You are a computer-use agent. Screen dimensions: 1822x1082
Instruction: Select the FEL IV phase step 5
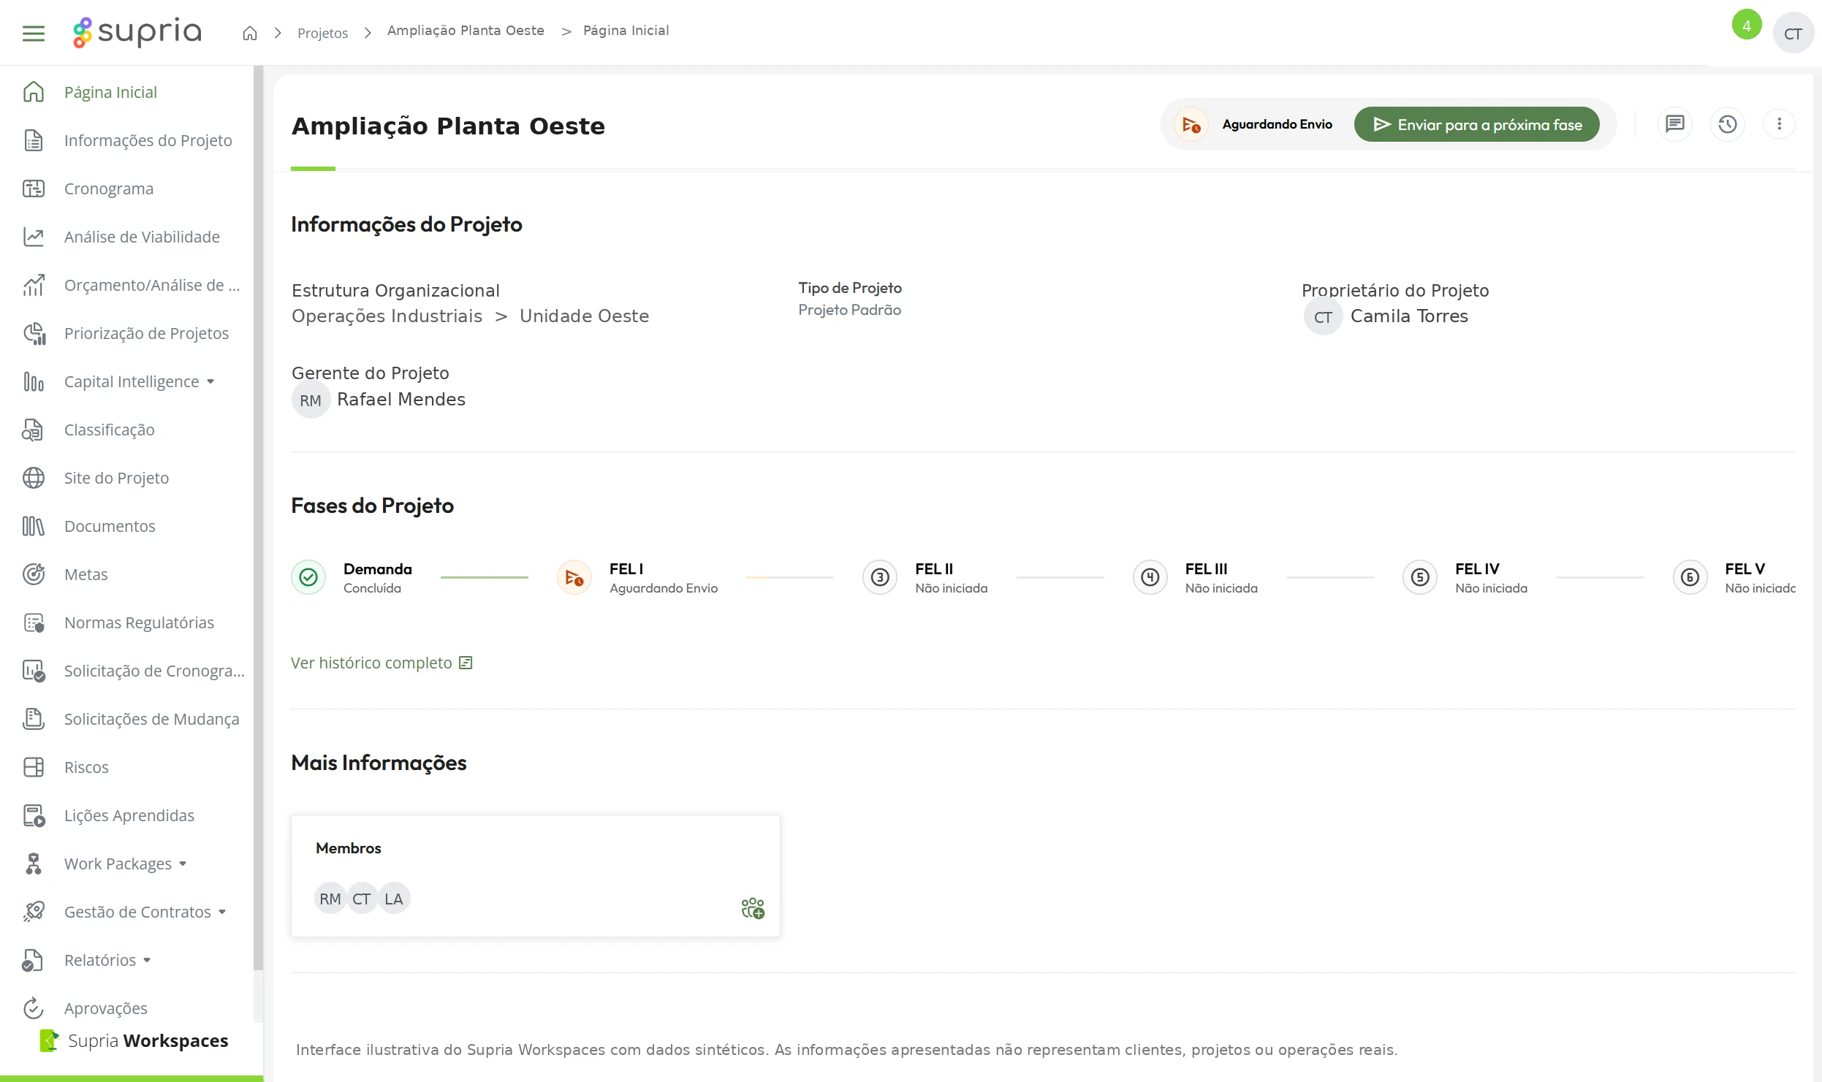pyautogui.click(x=1420, y=577)
